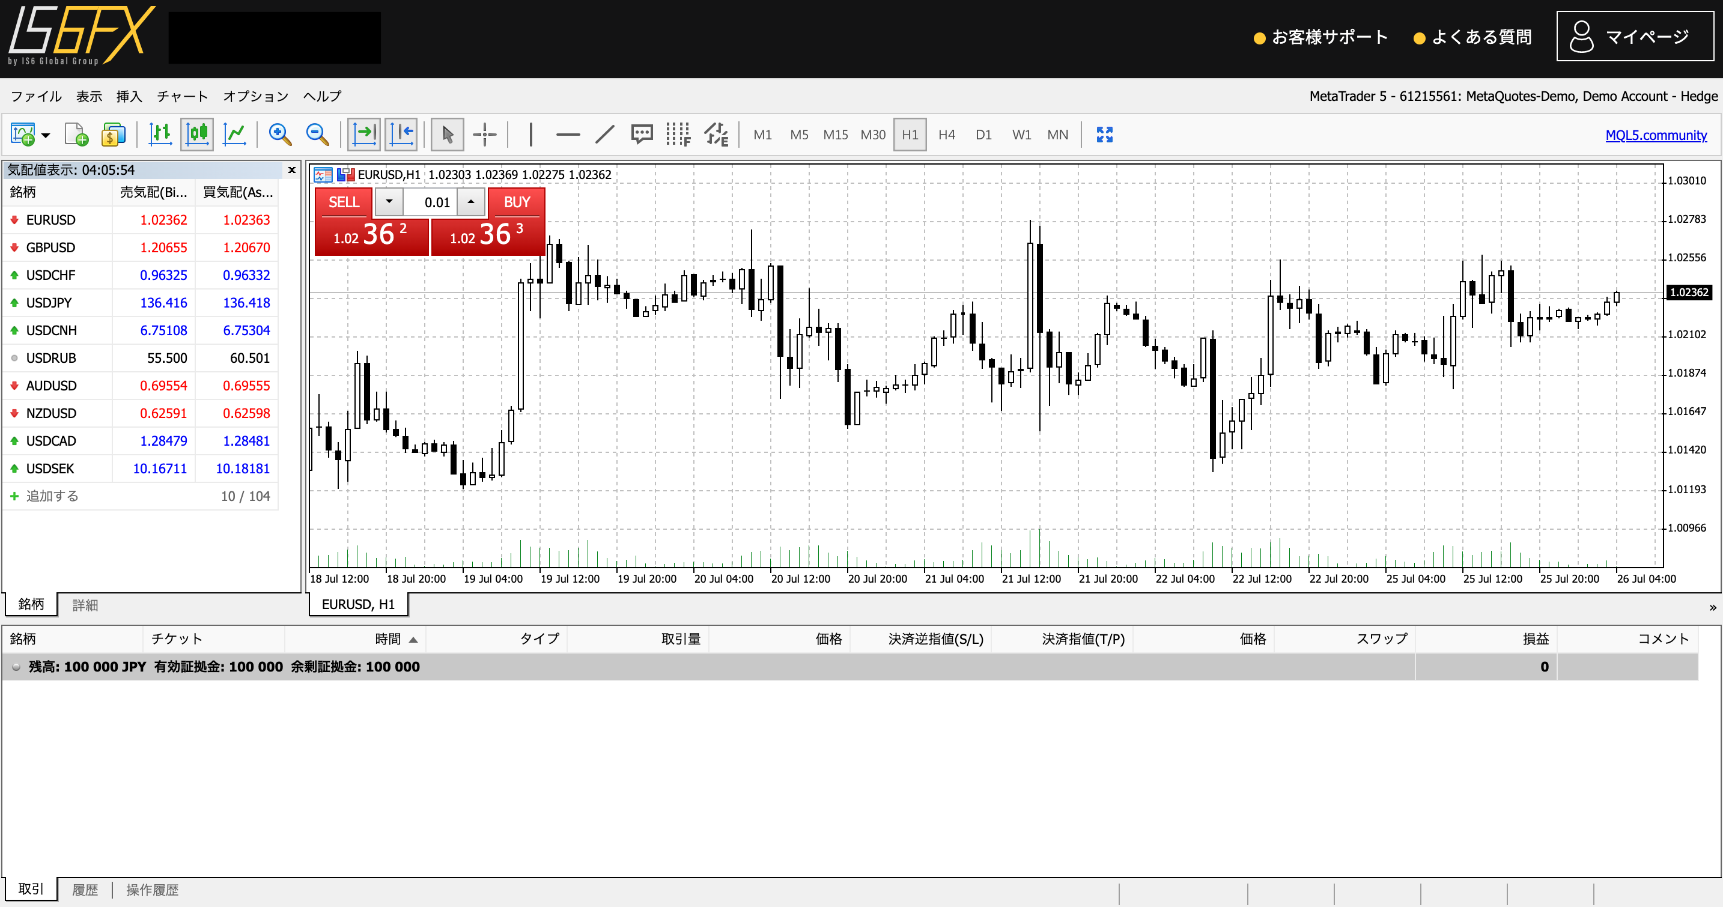Toggle candlestick chart display
This screenshot has width=1723, height=907.
[x=197, y=135]
